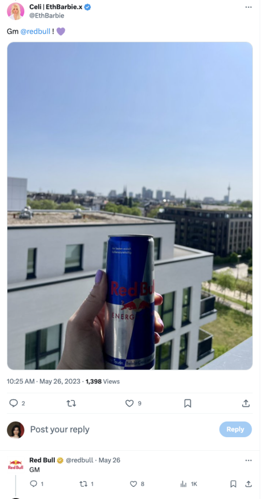The height and width of the screenshot is (499, 271).
Task: Reply to Red Bull's GM comment
Action: point(34,484)
